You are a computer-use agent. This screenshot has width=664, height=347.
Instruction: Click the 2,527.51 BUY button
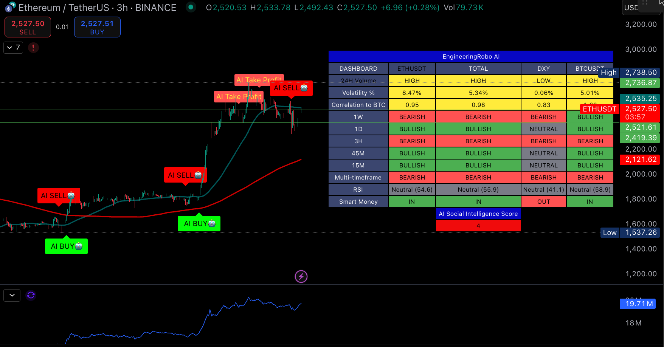pos(97,27)
